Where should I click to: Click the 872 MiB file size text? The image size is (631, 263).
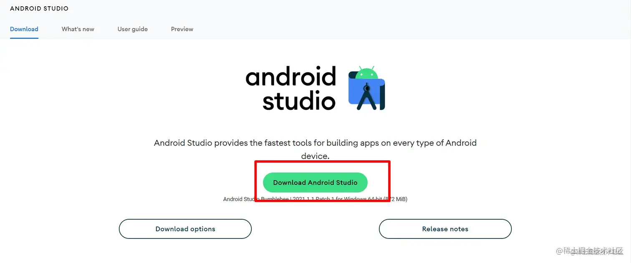(x=398, y=199)
